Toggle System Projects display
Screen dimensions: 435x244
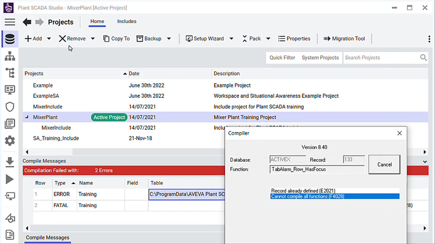coord(320,58)
